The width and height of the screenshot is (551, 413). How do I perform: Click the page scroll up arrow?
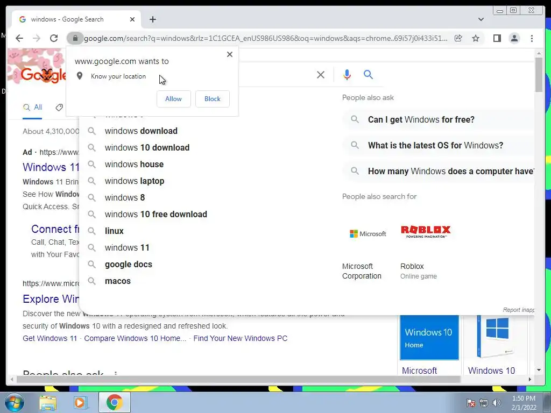539,53
